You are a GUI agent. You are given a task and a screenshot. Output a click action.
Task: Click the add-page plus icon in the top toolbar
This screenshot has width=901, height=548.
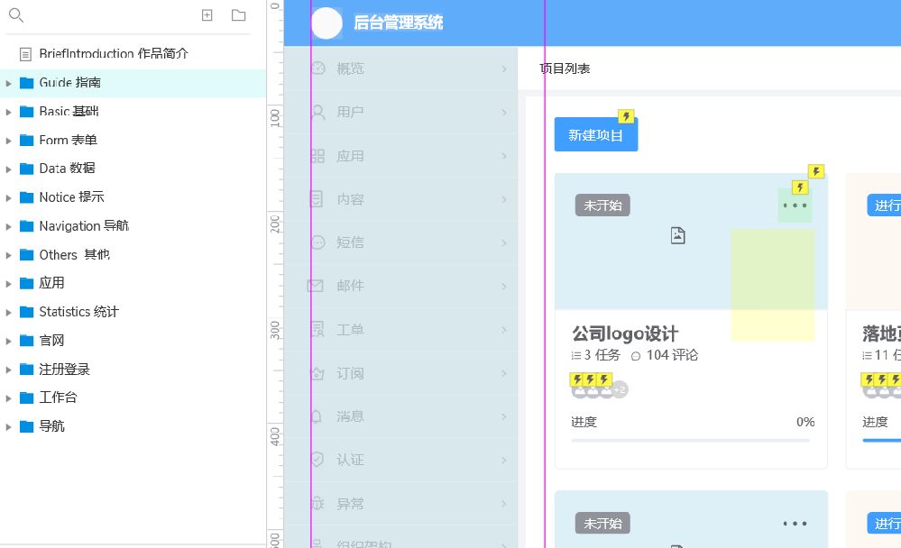207,15
